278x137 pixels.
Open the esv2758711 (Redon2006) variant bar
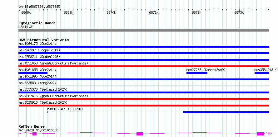pyautogui.click(x=144, y=60)
